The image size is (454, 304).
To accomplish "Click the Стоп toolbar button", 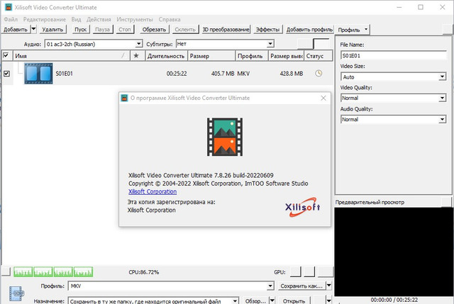I will (x=125, y=30).
